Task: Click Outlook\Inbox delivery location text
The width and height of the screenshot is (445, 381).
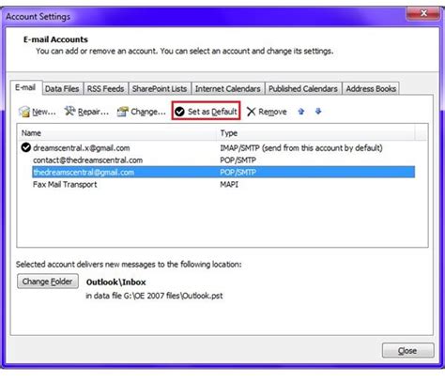Action: [x=116, y=282]
